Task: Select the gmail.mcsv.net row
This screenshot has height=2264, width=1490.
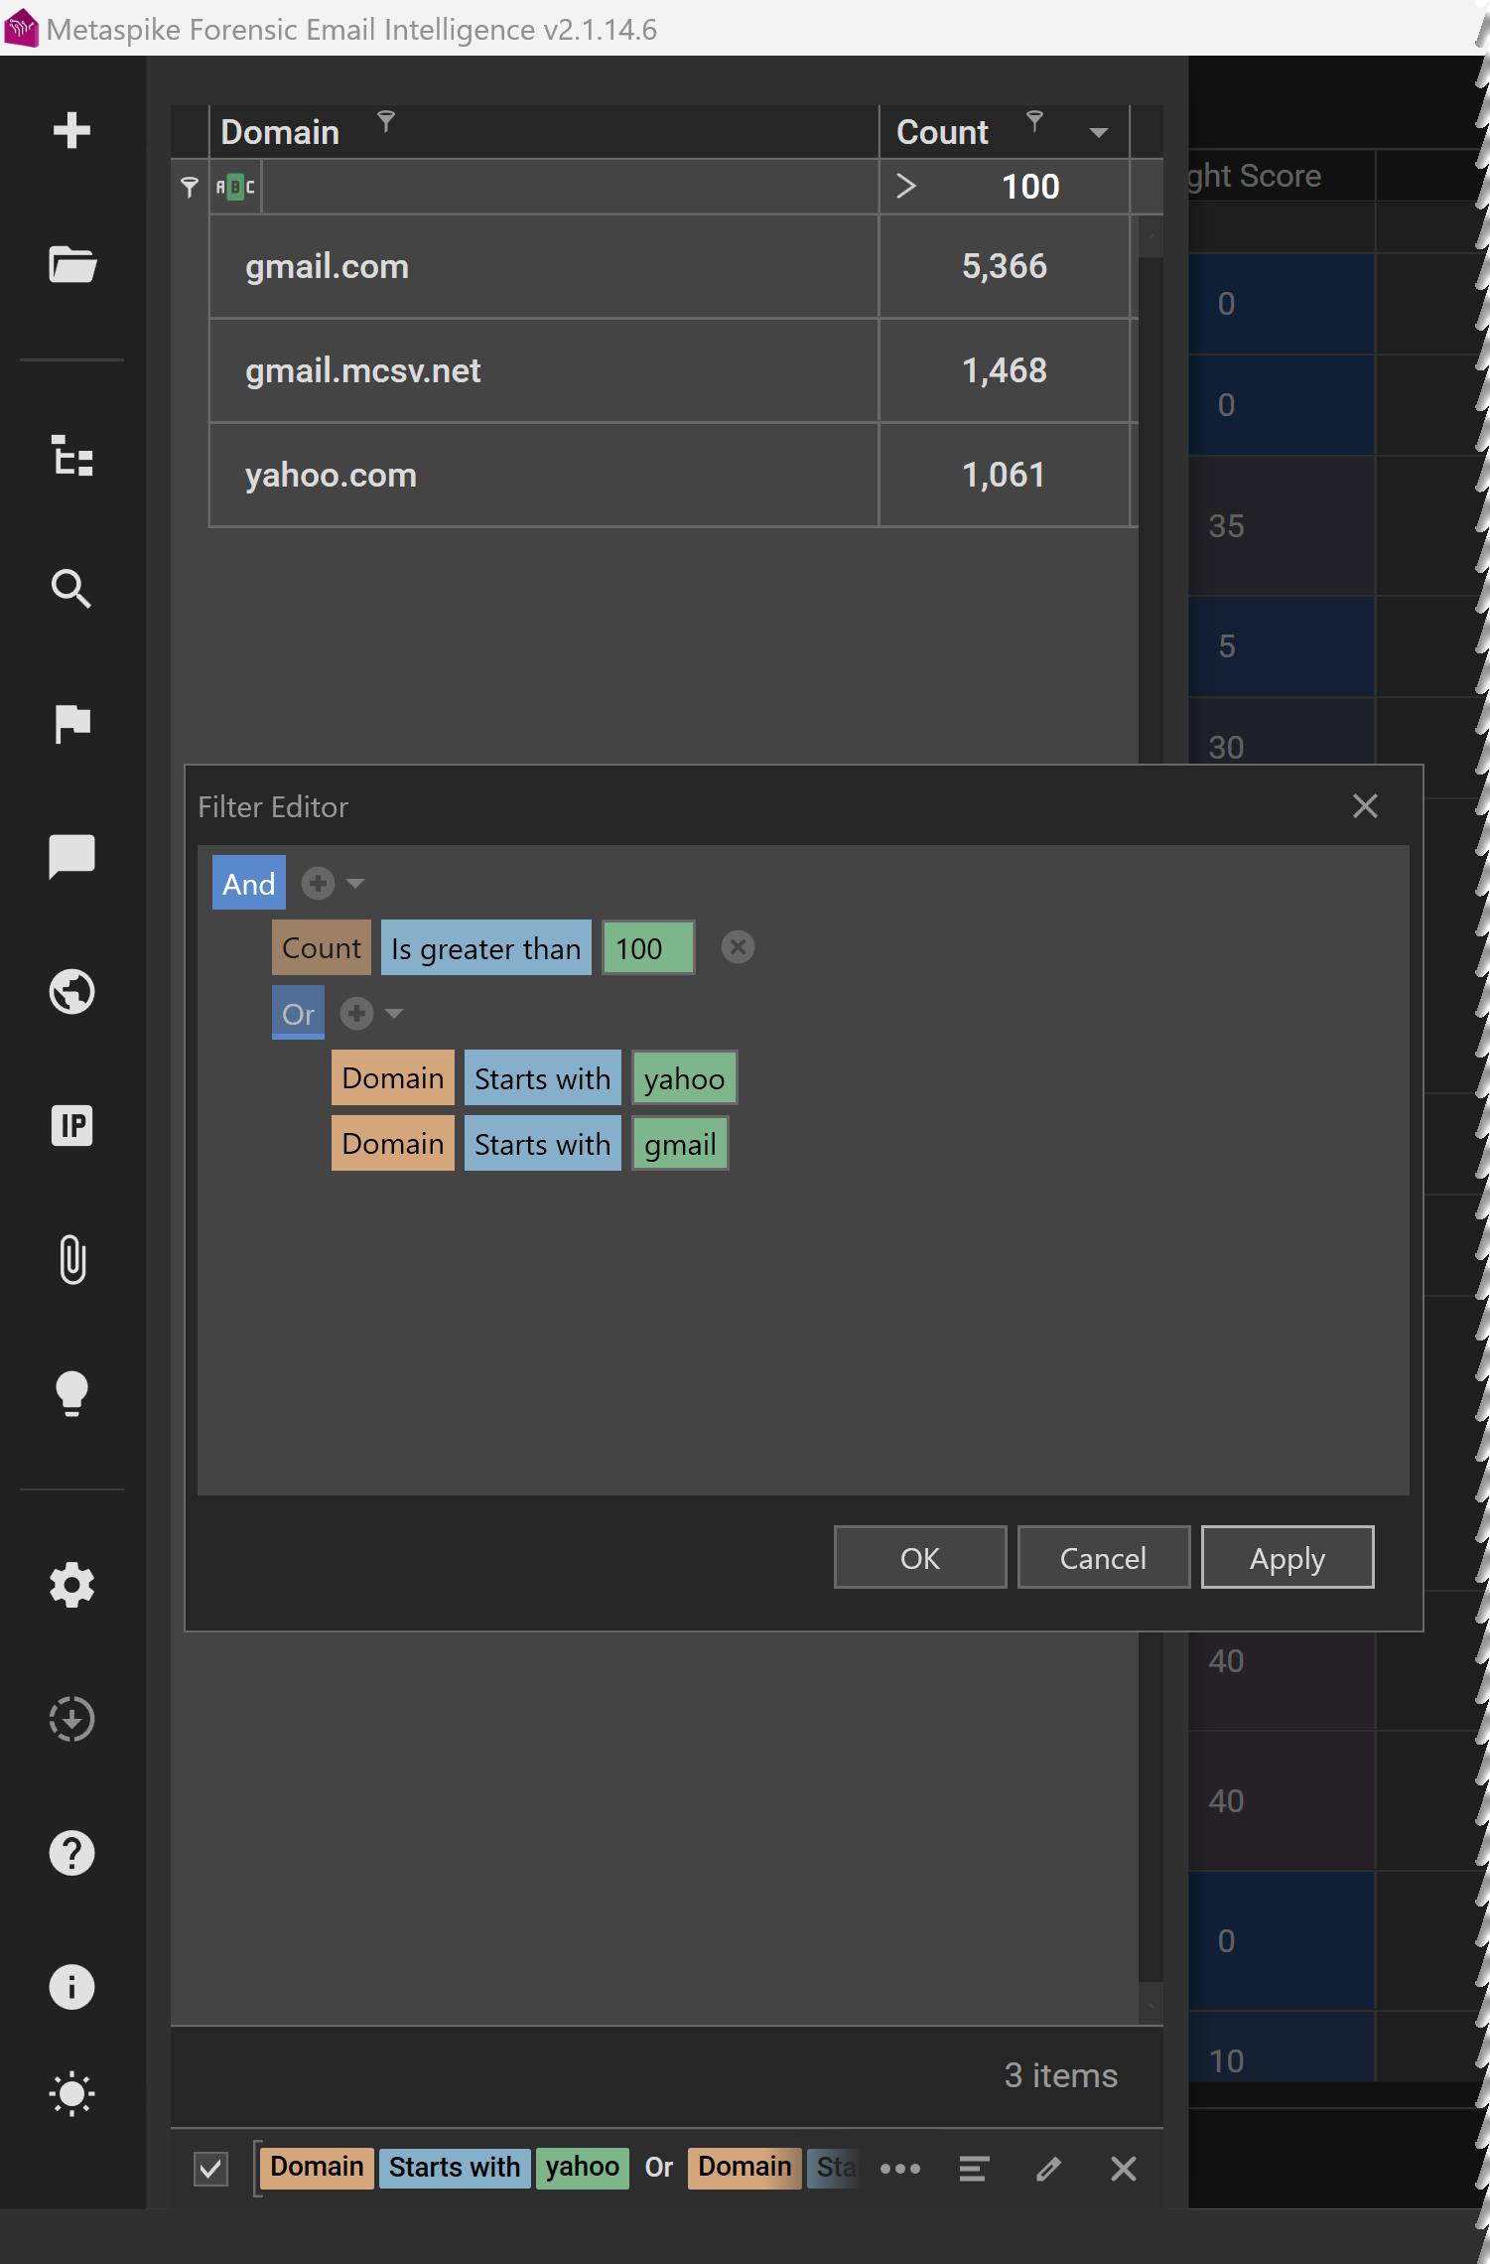Action: tap(672, 370)
